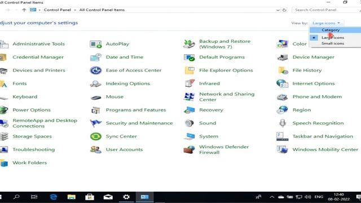Open Programs and Features icon
This screenshot has height=203, width=361.
point(95,111)
